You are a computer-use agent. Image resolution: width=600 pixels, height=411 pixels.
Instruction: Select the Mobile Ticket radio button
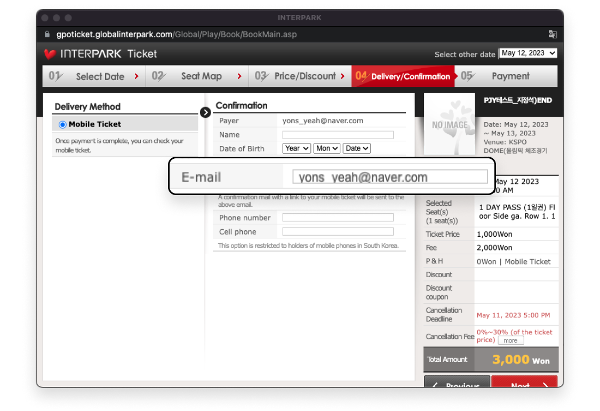point(62,125)
